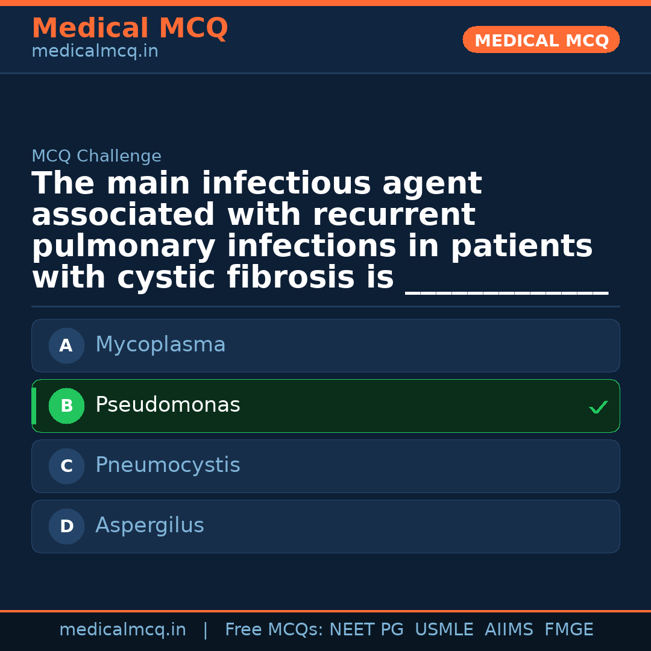Click the letter A circle badge
This screenshot has width=651, height=651.
tap(66, 345)
